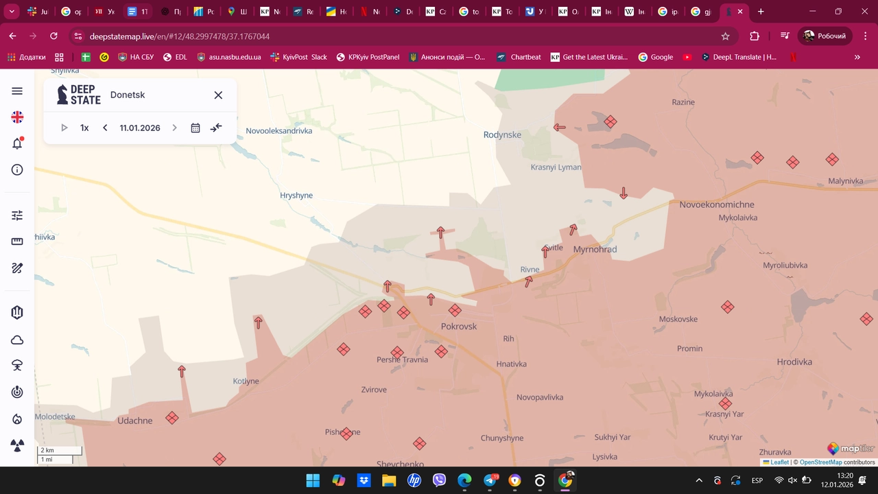The height and width of the screenshot is (494, 878).
Task: Open the hamburger menu in sidebar
Action: tap(17, 91)
